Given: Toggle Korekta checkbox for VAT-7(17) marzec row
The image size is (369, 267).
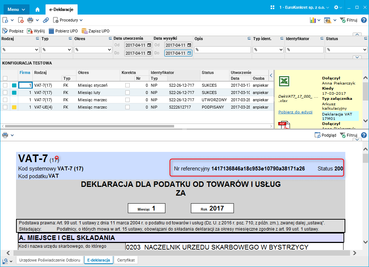Looking at the screenshot, I should pos(127,100).
